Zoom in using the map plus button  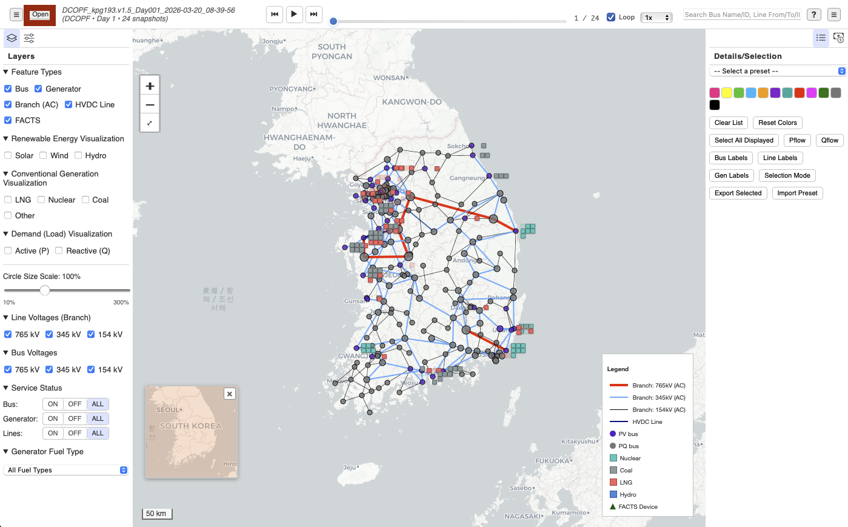pyautogui.click(x=149, y=86)
